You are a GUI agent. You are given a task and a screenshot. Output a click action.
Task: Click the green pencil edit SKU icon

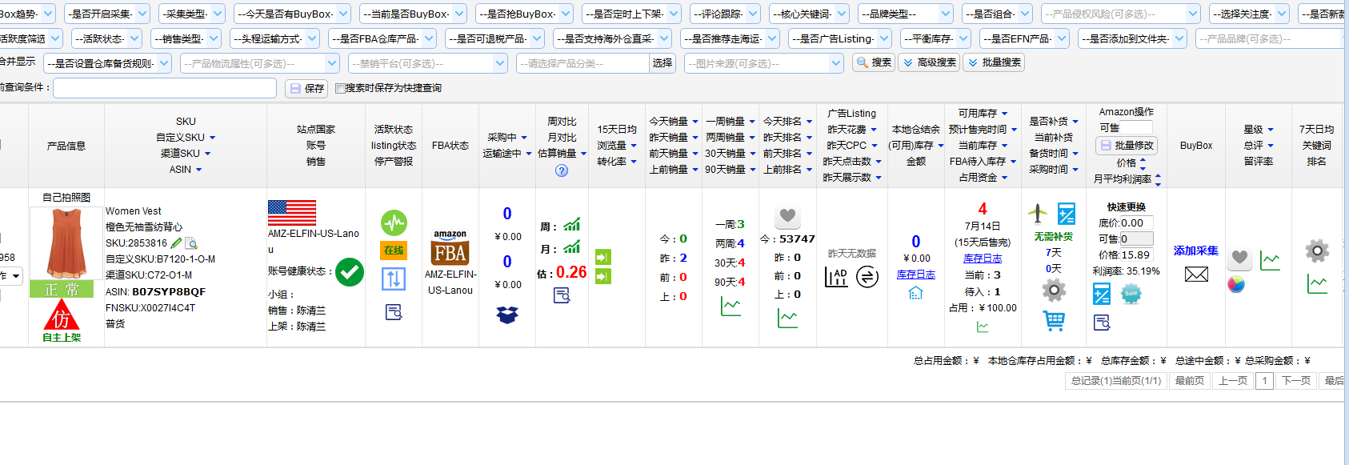tap(176, 243)
